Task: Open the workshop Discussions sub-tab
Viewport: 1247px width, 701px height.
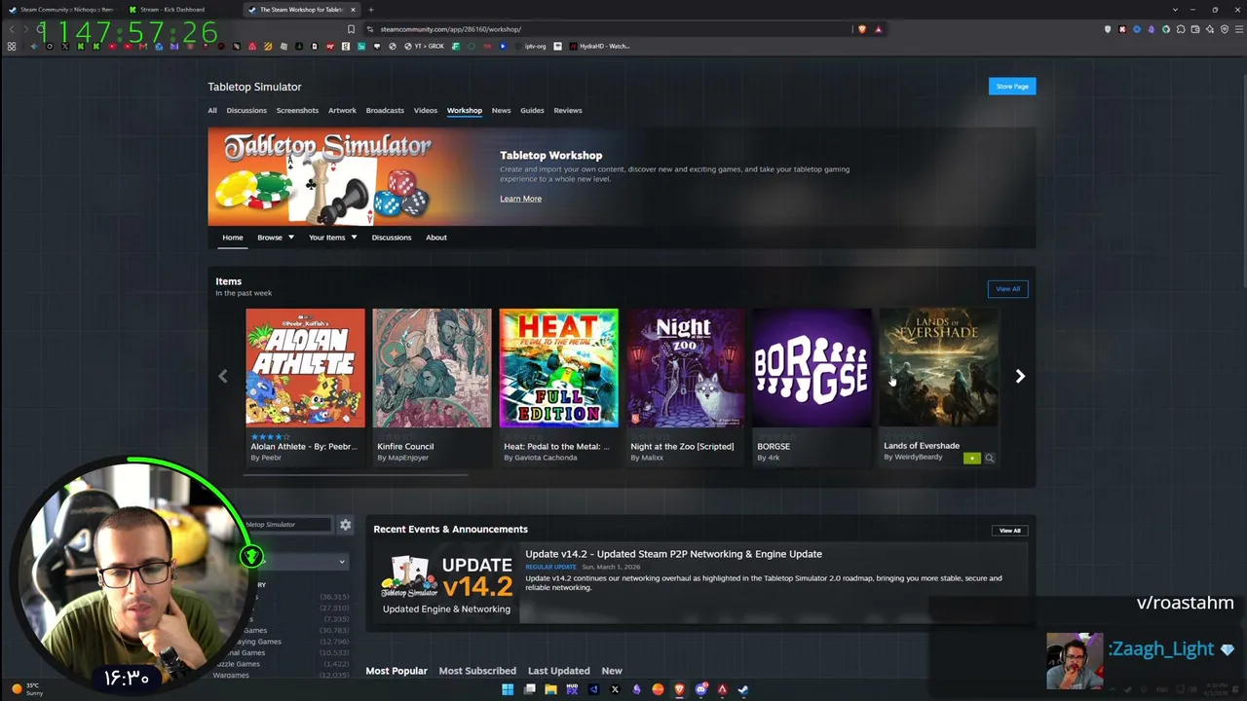Action: 392,238
